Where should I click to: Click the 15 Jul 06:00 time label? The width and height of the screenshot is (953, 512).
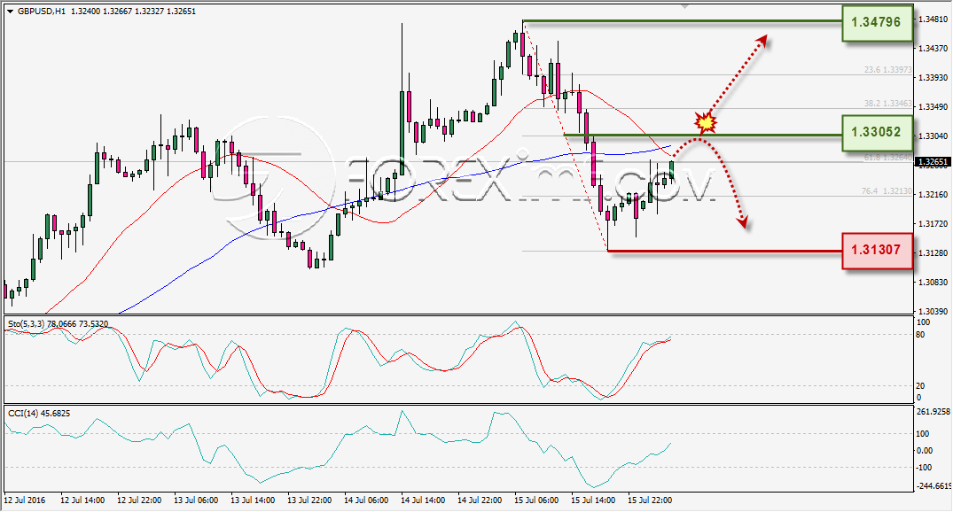click(536, 500)
